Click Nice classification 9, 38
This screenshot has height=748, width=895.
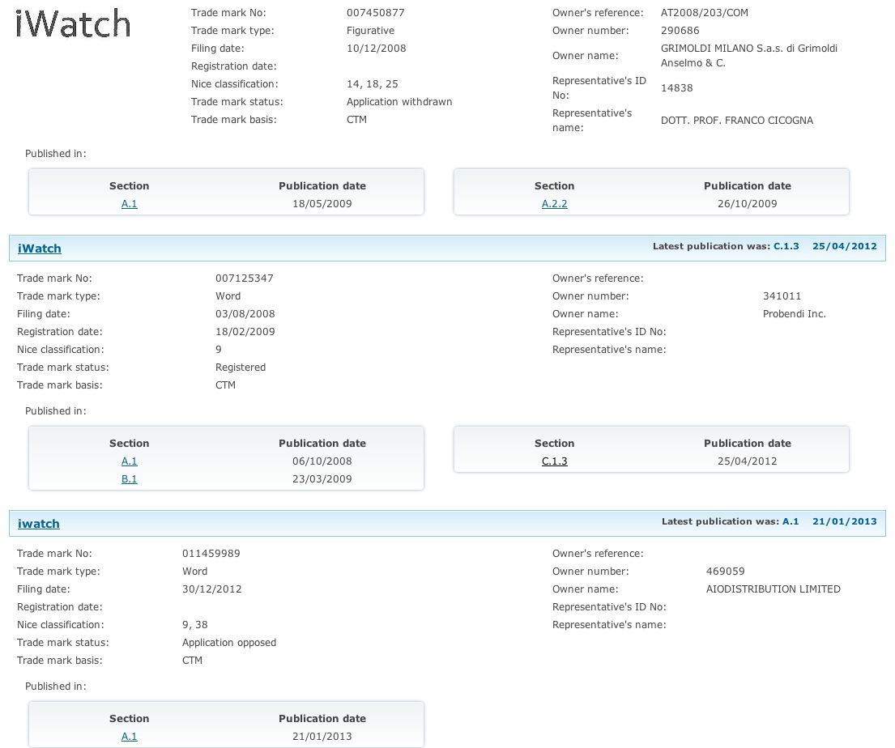194,624
